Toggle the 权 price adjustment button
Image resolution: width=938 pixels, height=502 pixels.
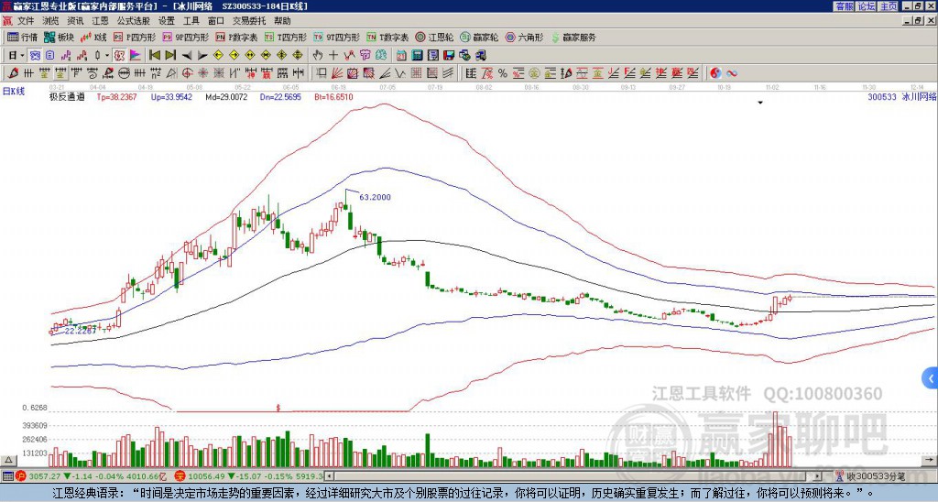pos(119,55)
